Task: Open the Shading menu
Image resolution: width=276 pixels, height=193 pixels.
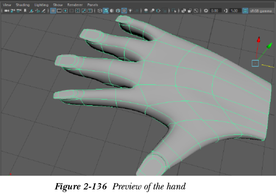Action: tap(22, 4)
